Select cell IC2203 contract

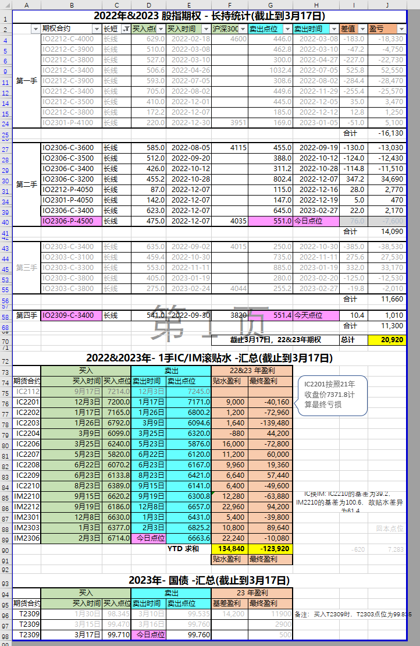tap(27, 423)
